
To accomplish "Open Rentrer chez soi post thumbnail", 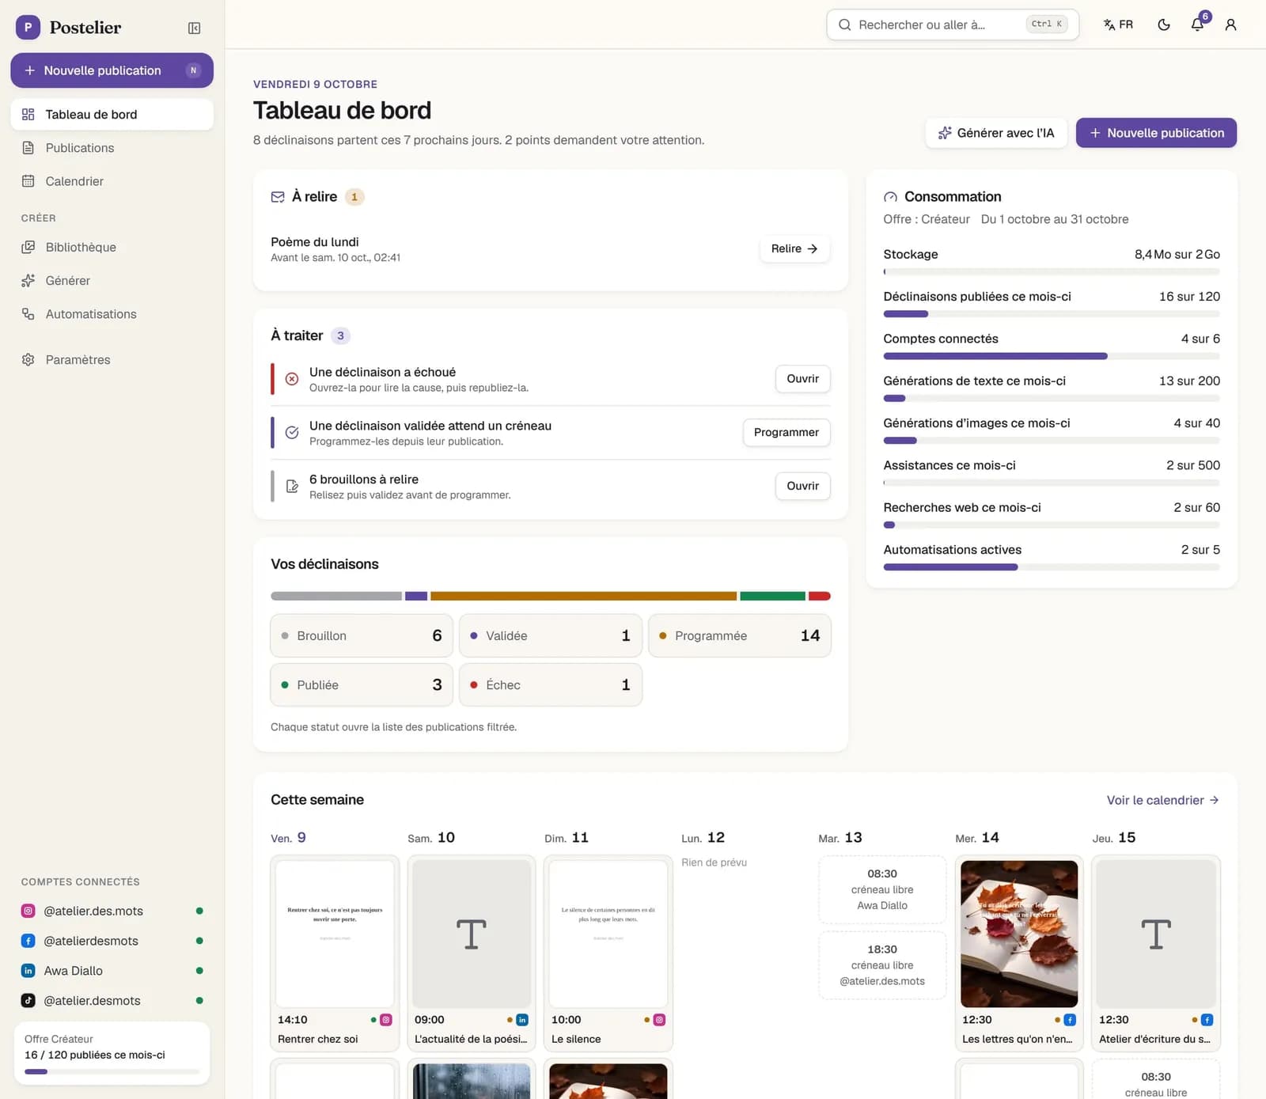I will 335,934.
